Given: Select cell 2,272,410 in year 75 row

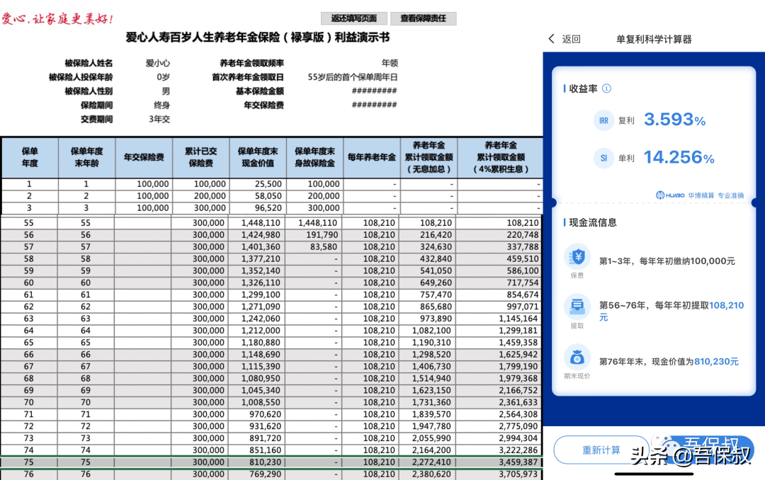Looking at the screenshot, I should coord(427,462).
